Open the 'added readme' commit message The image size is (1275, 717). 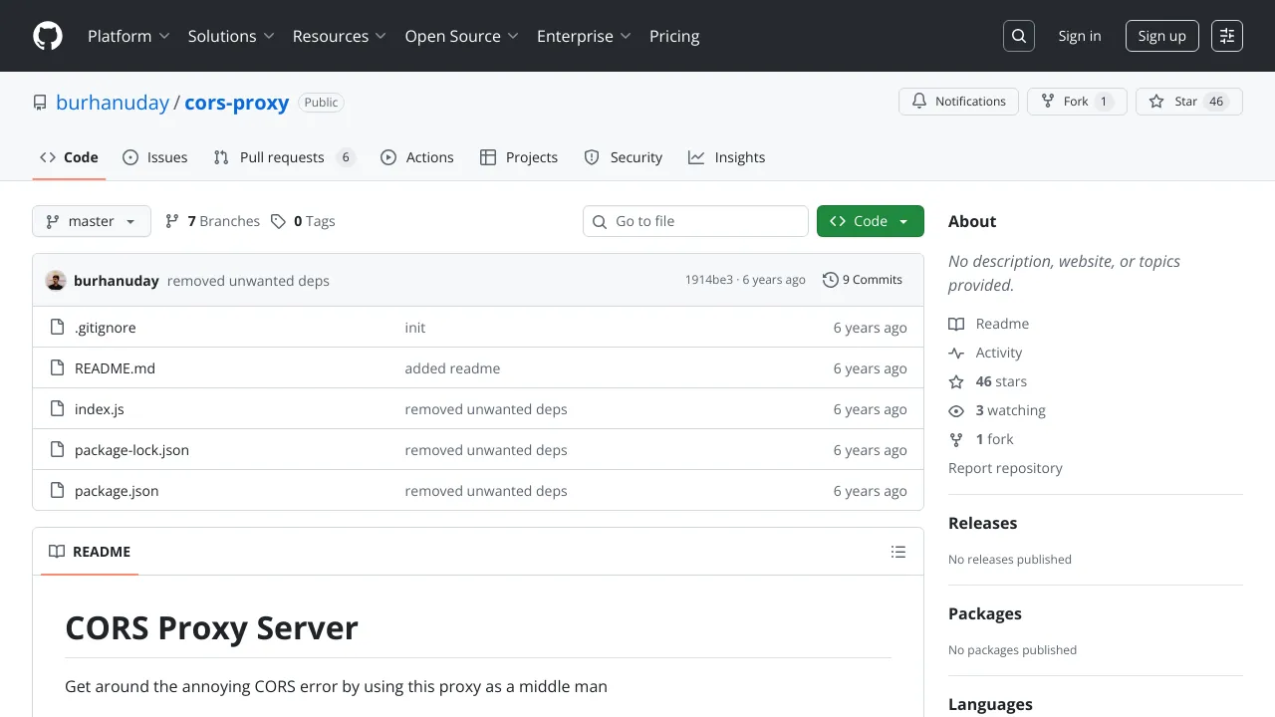click(452, 368)
